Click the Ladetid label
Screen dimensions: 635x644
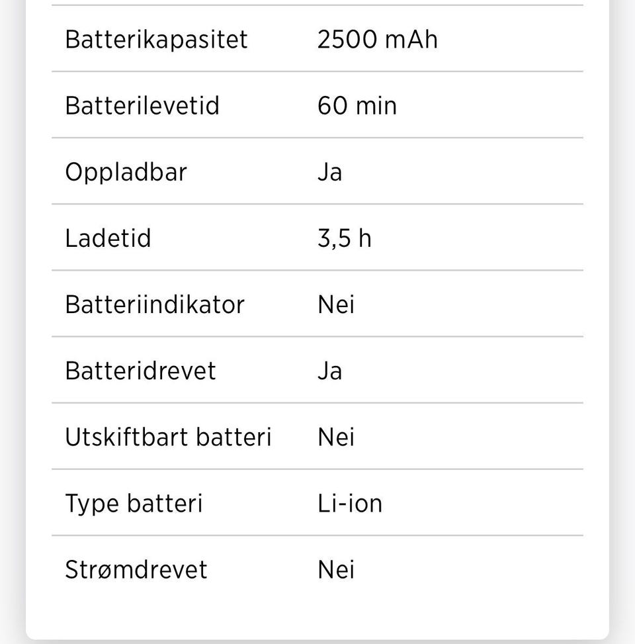tap(108, 238)
